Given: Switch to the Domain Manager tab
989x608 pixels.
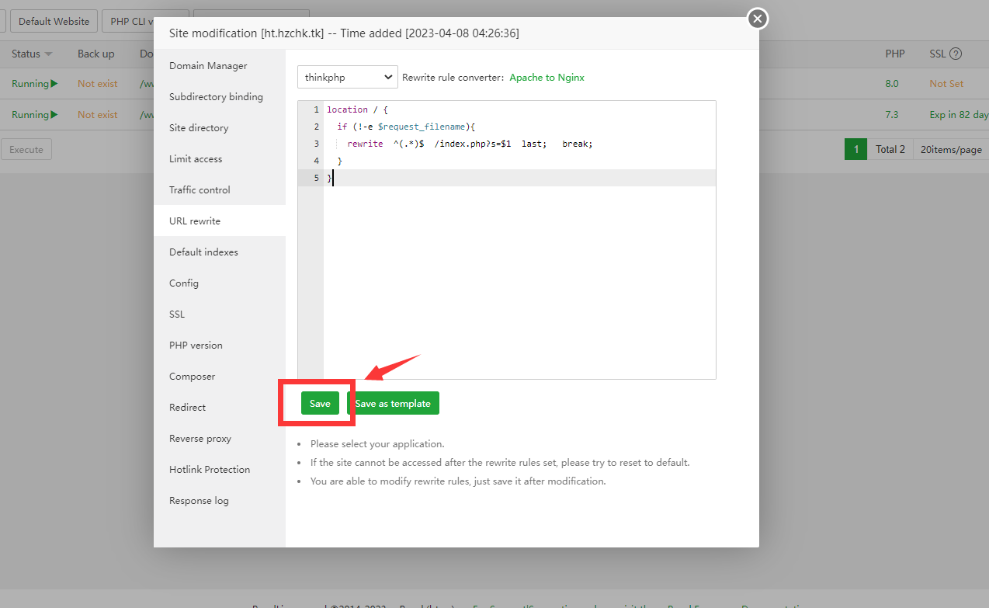Looking at the screenshot, I should pos(208,66).
